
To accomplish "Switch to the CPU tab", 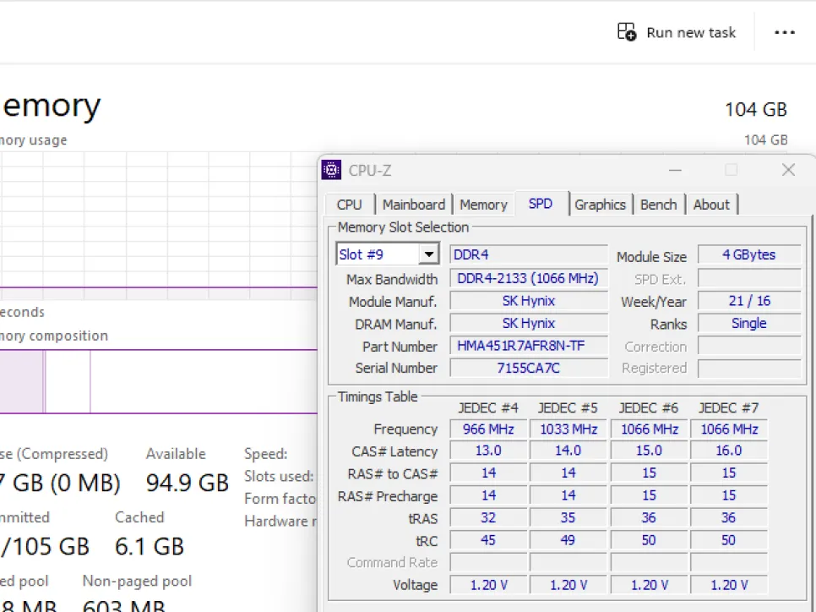I will (x=349, y=205).
